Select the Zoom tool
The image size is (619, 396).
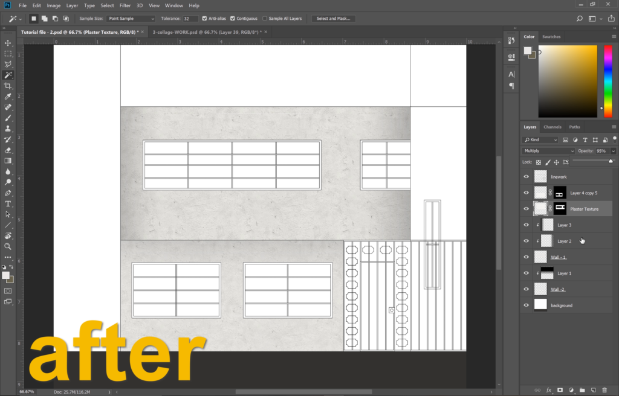(x=8, y=246)
